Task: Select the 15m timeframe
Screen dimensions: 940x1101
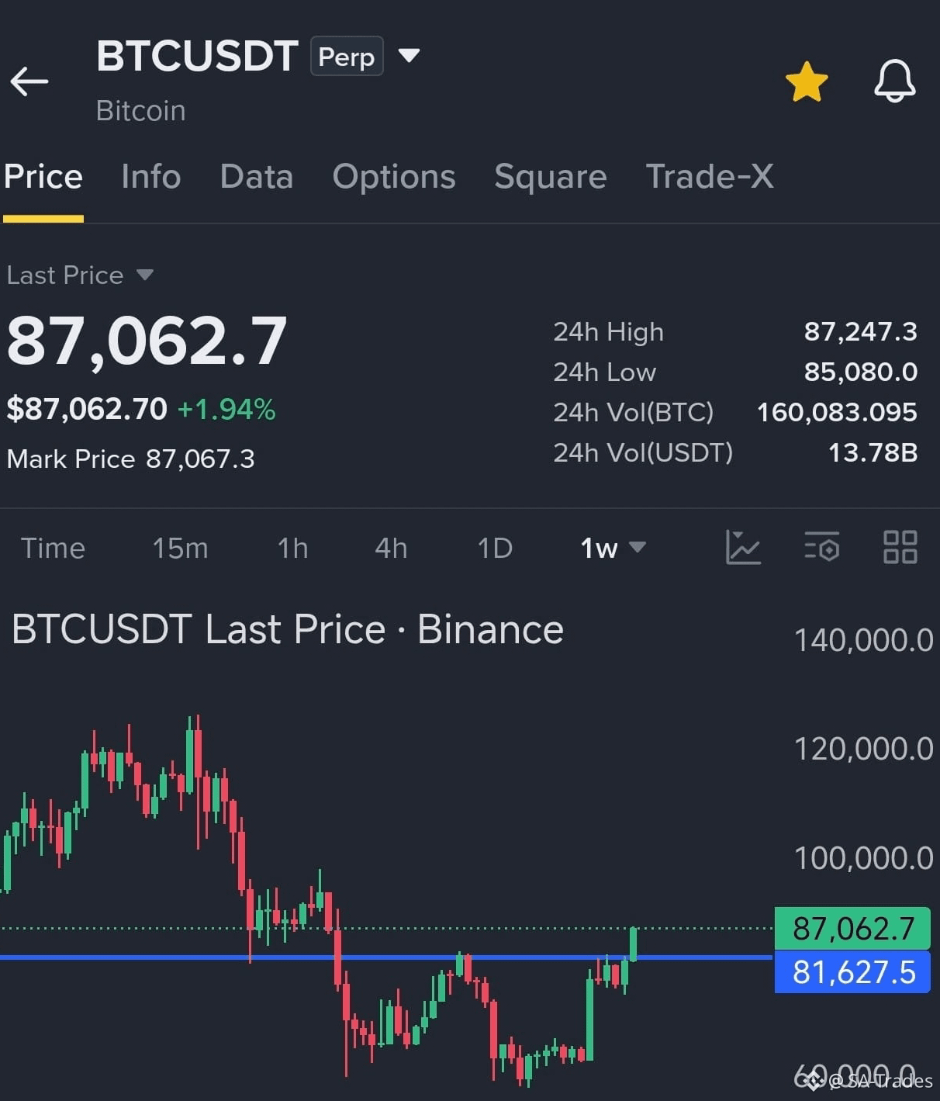Action: (x=180, y=548)
